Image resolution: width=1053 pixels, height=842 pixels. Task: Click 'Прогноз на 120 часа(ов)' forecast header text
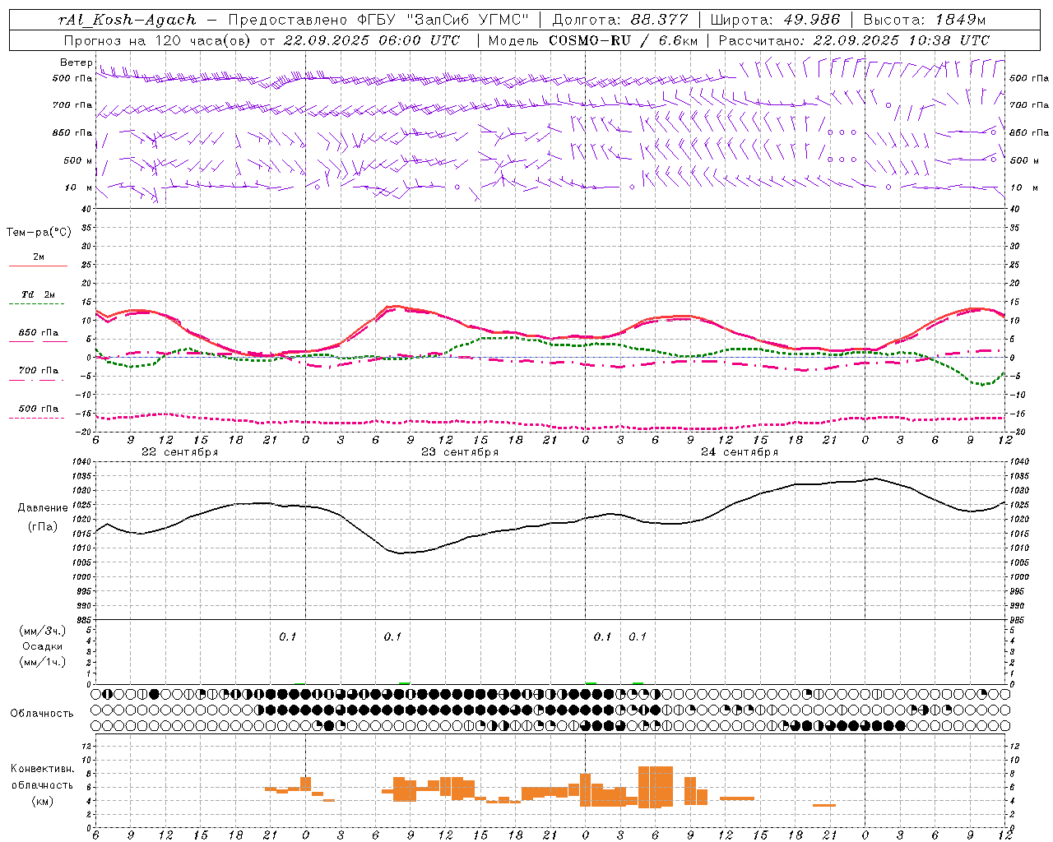tap(158, 40)
